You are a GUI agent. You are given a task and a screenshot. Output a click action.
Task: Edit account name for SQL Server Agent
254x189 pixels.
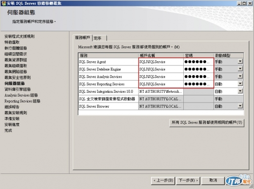coord(161,62)
